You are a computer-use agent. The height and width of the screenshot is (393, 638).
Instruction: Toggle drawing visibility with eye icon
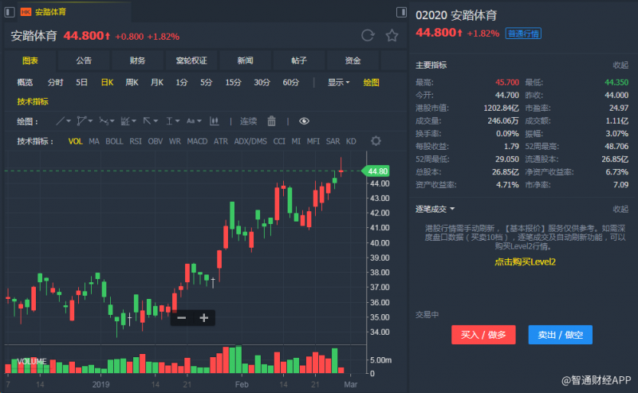[304, 121]
